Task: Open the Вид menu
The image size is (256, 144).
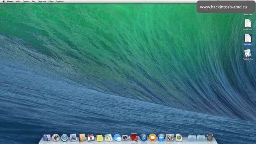Action: pos(34,1)
